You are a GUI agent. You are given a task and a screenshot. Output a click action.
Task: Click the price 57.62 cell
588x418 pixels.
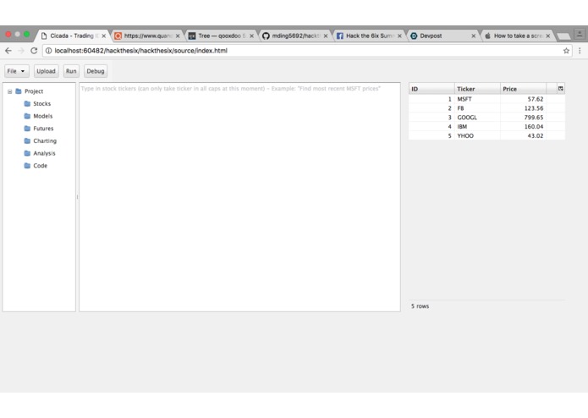pyautogui.click(x=523, y=99)
